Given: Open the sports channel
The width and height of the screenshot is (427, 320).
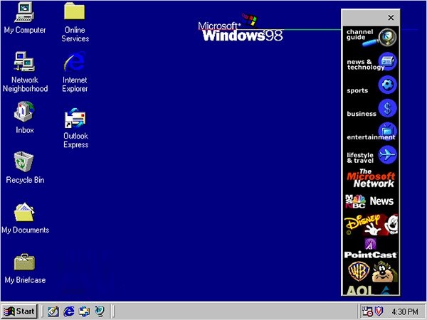Looking at the screenshot, I should coord(371,86).
